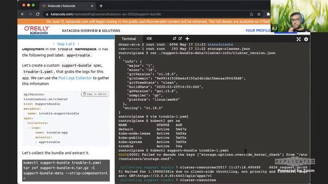
Task: Open the share icon in address bar
Action: pos(251,14)
